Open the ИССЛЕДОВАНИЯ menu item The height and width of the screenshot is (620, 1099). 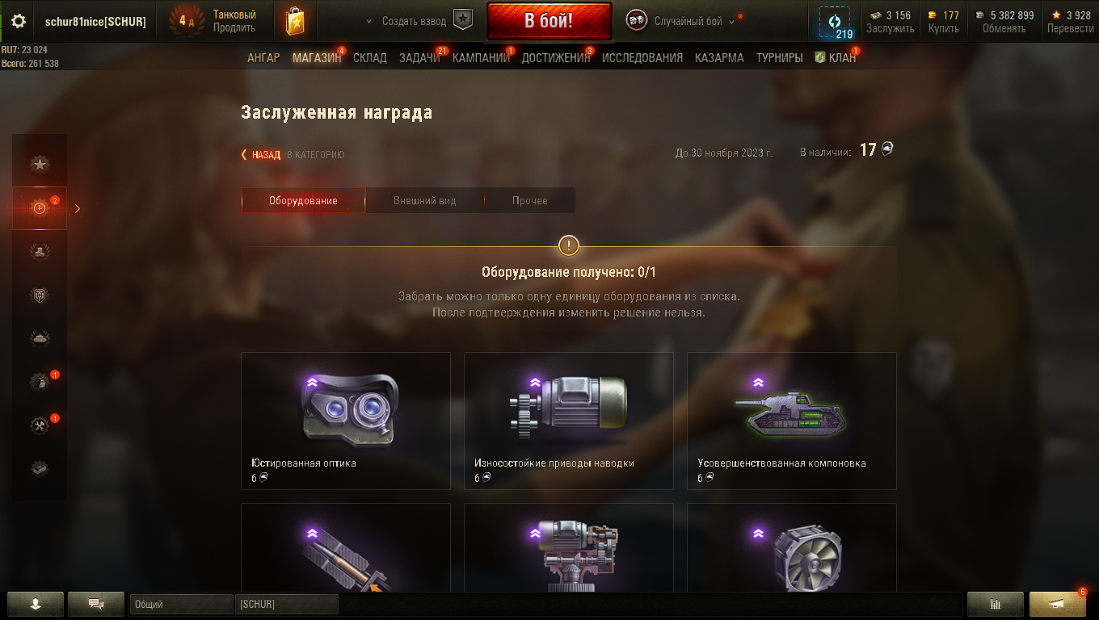(642, 58)
